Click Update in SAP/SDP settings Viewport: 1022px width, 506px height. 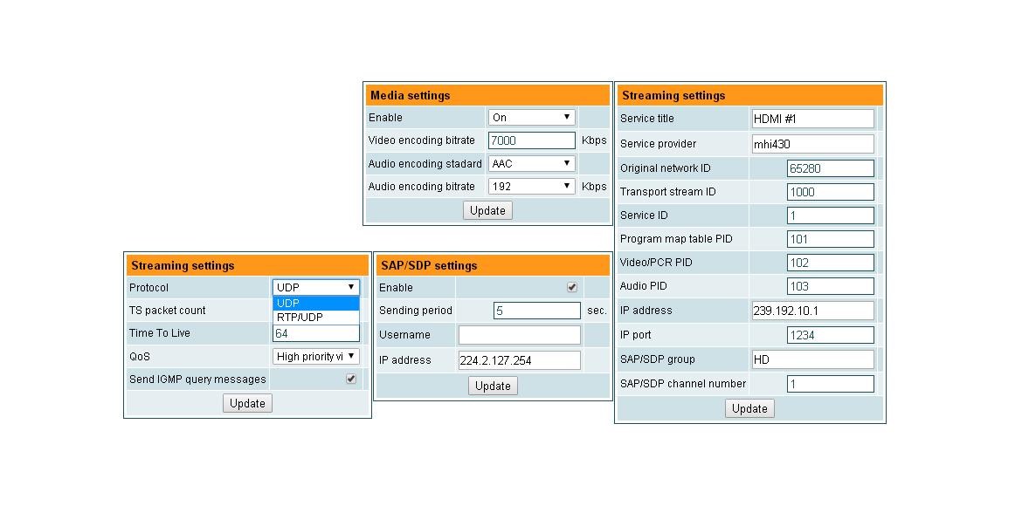pyautogui.click(x=493, y=386)
